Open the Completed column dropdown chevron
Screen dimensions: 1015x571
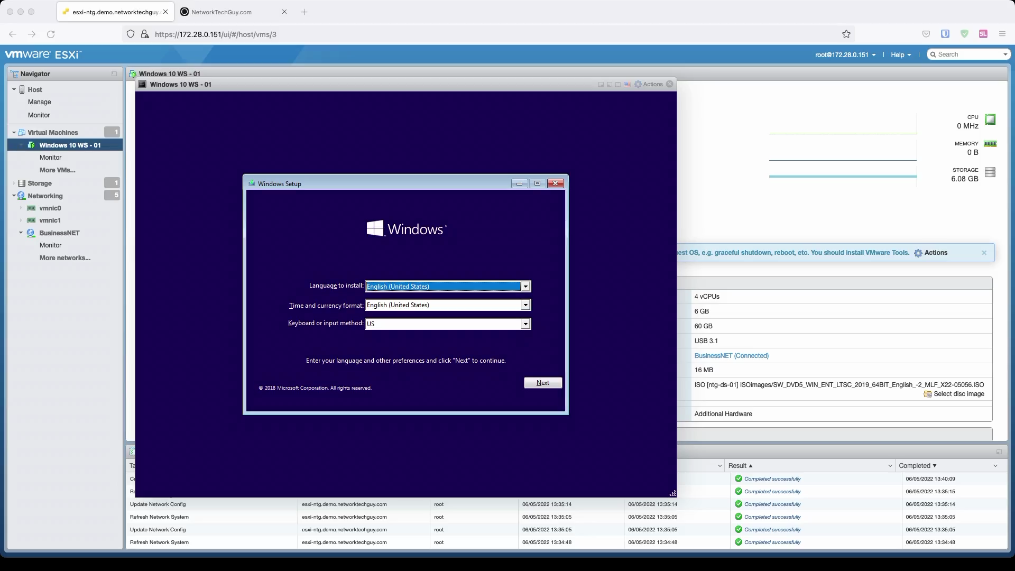coord(995,466)
